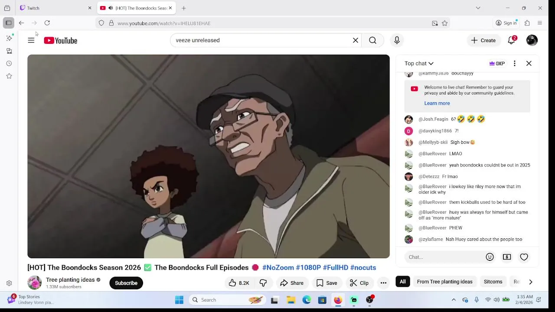Open the chat emoji picker
Screen dimensions: 555x312
pyautogui.click(x=490, y=257)
